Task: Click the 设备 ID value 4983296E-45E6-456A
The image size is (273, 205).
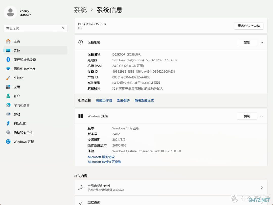Action: 144,71
